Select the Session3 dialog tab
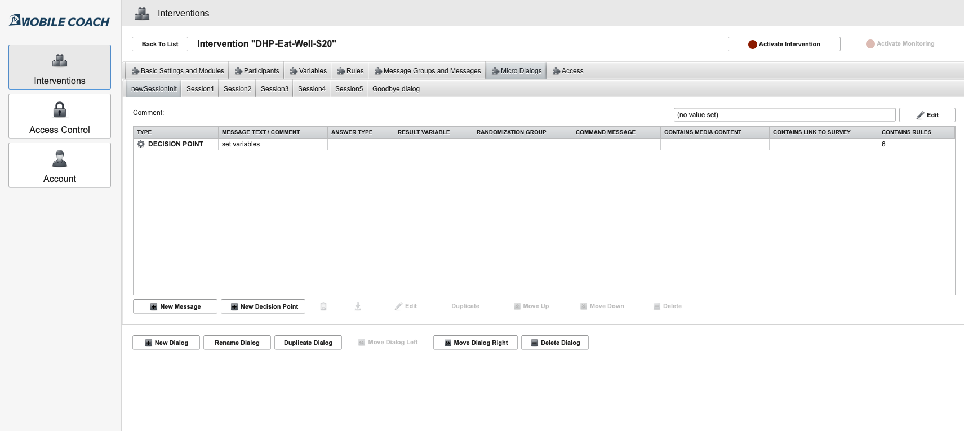This screenshot has width=964, height=431. click(x=274, y=89)
